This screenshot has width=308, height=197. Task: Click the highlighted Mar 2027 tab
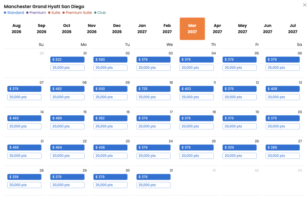pyautogui.click(x=192, y=28)
